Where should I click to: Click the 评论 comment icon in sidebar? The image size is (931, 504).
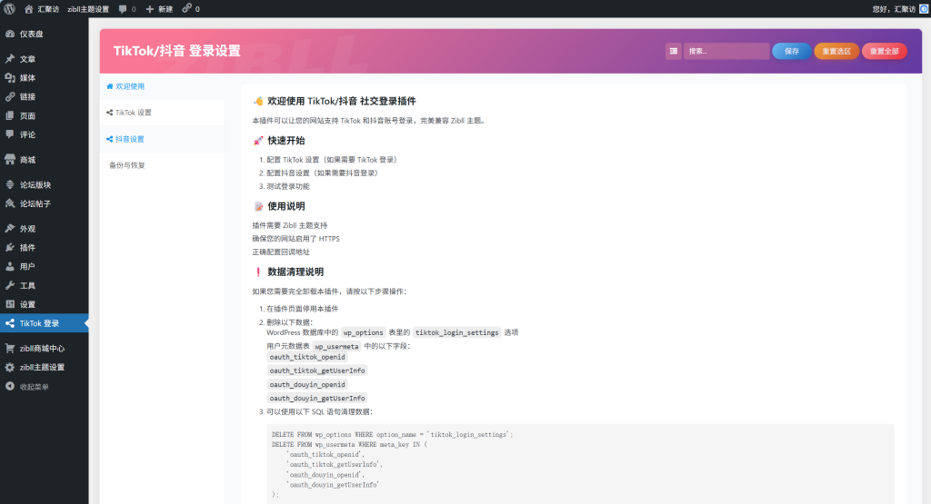pyautogui.click(x=10, y=134)
